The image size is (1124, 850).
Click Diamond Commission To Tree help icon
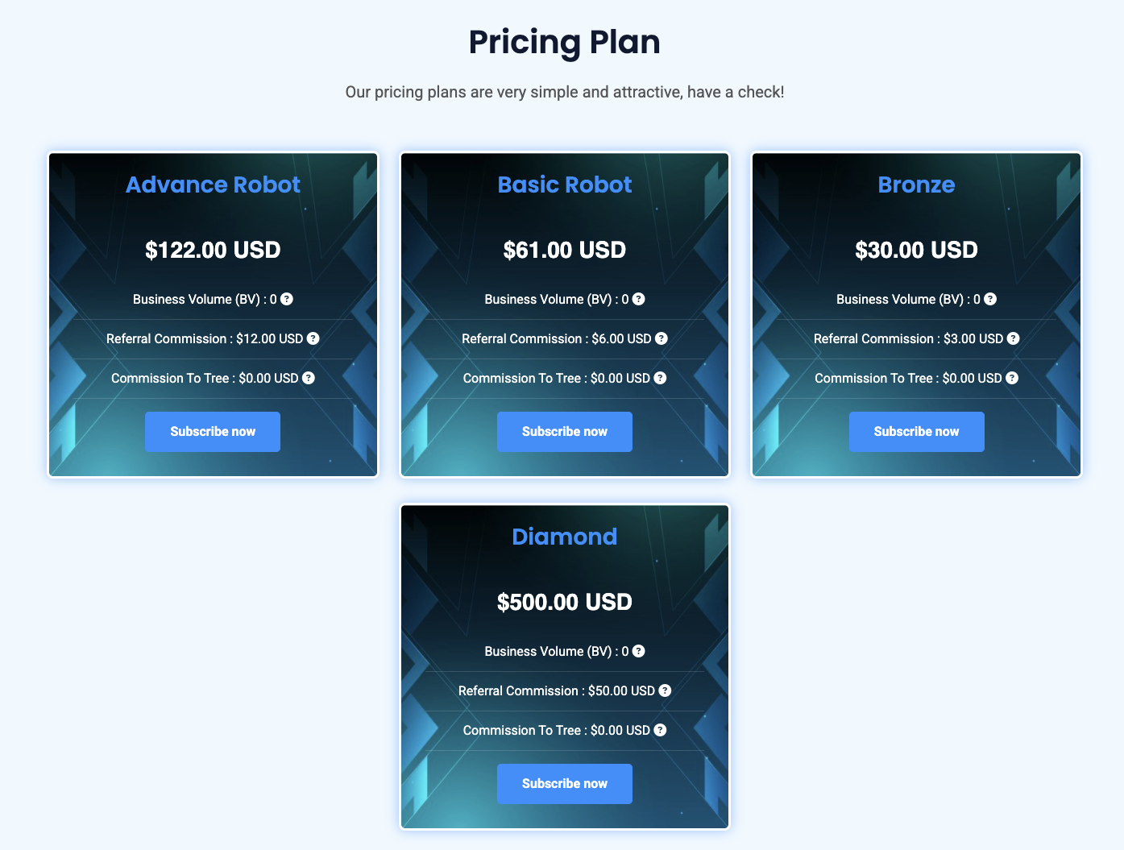point(660,730)
